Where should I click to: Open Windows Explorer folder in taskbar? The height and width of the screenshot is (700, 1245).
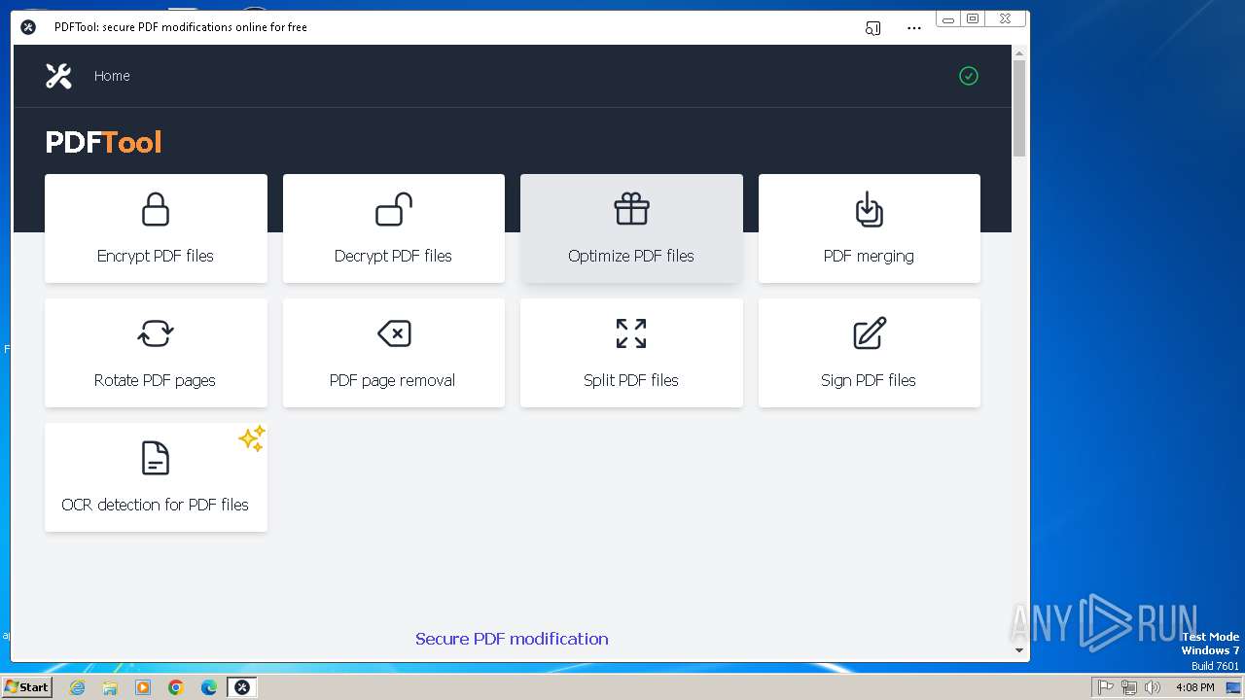coord(110,687)
